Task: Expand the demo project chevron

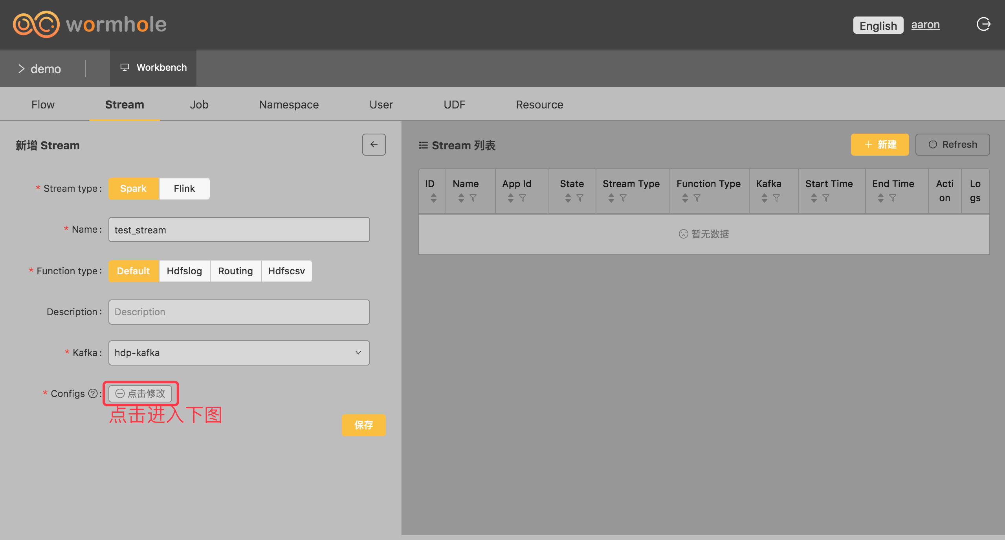Action: click(22, 69)
